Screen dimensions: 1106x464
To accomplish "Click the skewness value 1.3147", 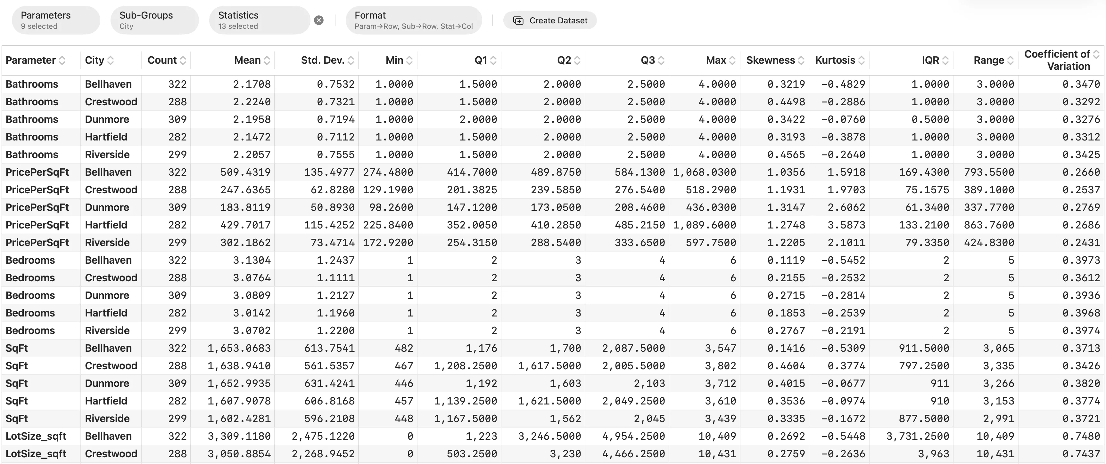I will [x=786, y=207].
